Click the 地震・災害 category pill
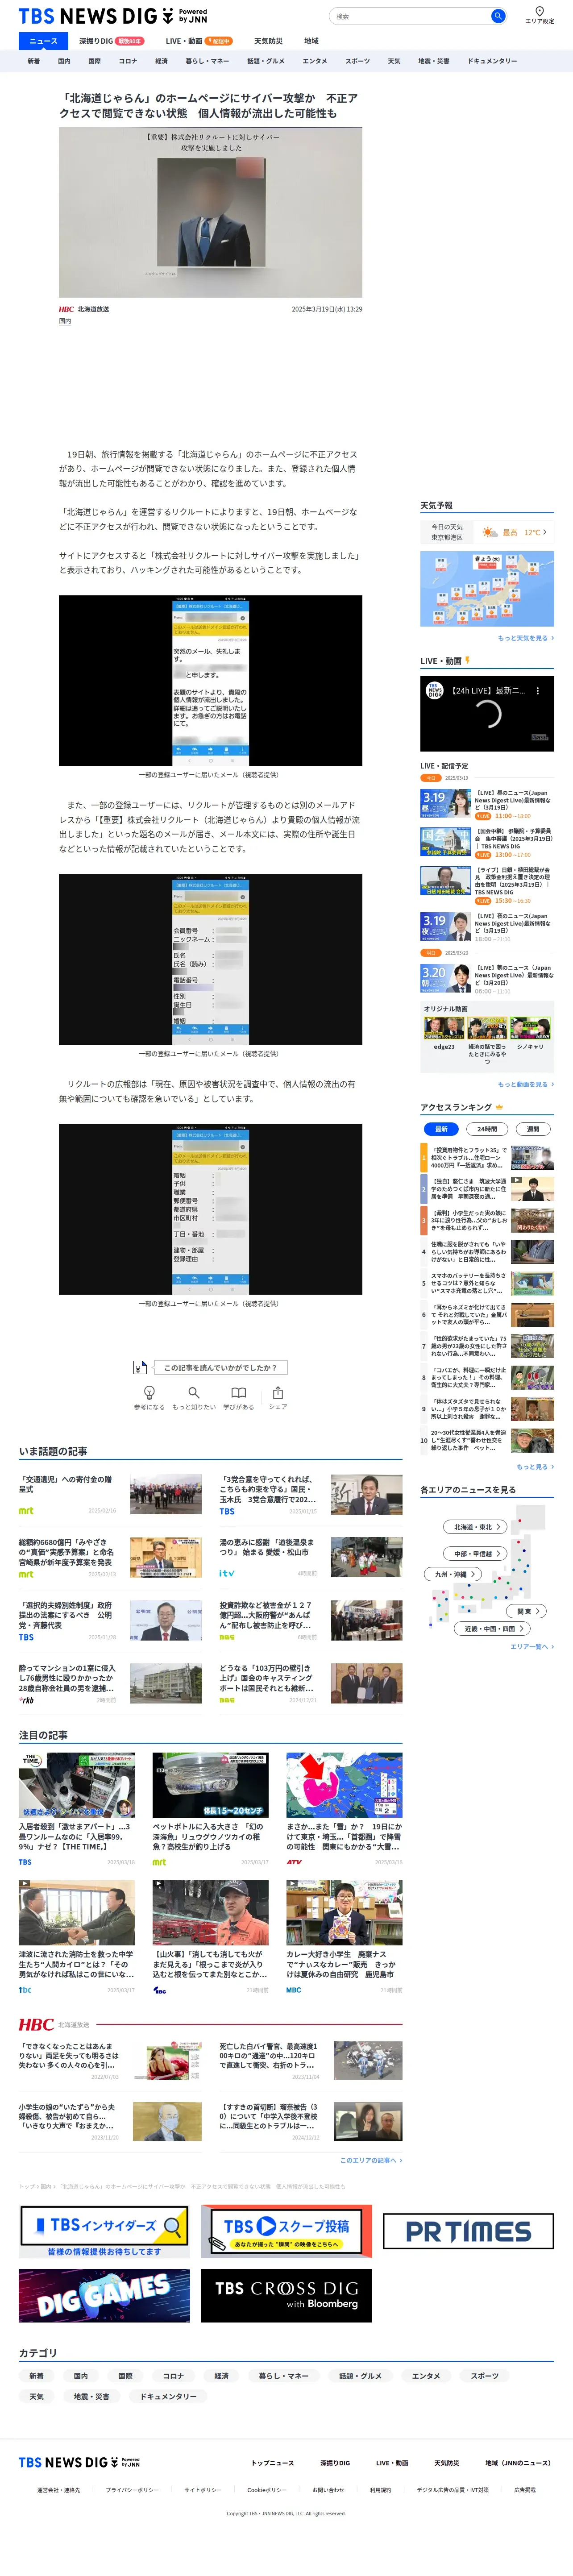This screenshot has height=2576, width=573. pyautogui.click(x=90, y=2396)
